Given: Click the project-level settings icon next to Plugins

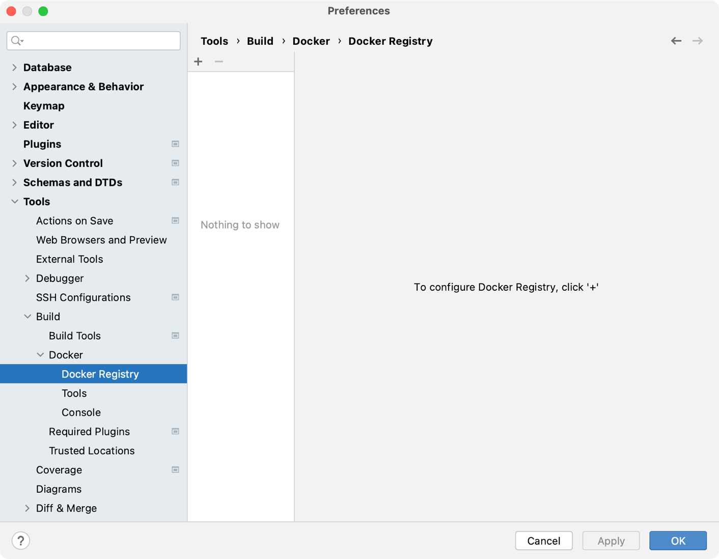Looking at the screenshot, I should point(175,144).
